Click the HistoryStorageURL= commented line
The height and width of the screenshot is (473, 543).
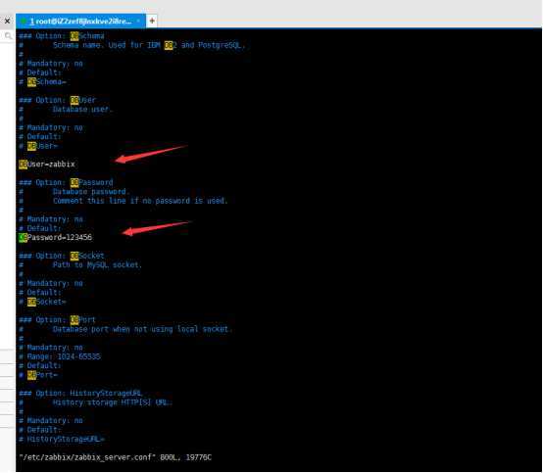click(62, 439)
